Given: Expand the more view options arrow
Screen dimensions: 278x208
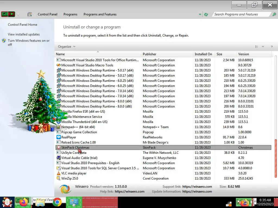Looking at the screenshot, I should 263,47.
